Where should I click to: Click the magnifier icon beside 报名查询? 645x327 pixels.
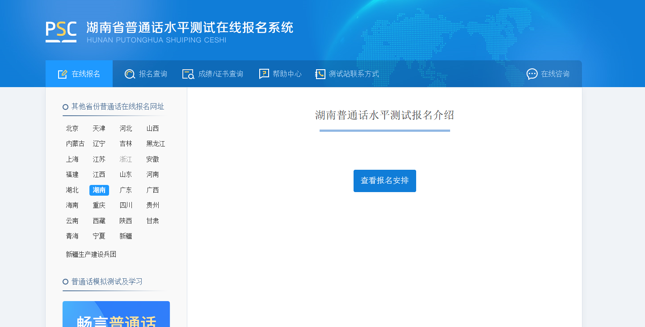(130, 74)
